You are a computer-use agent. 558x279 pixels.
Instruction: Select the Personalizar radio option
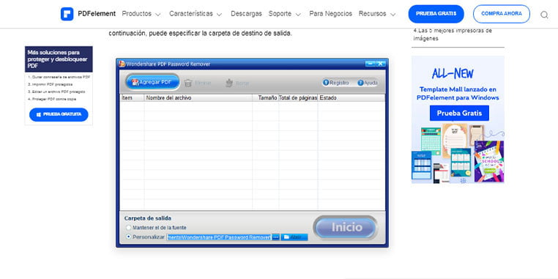[x=128, y=237]
